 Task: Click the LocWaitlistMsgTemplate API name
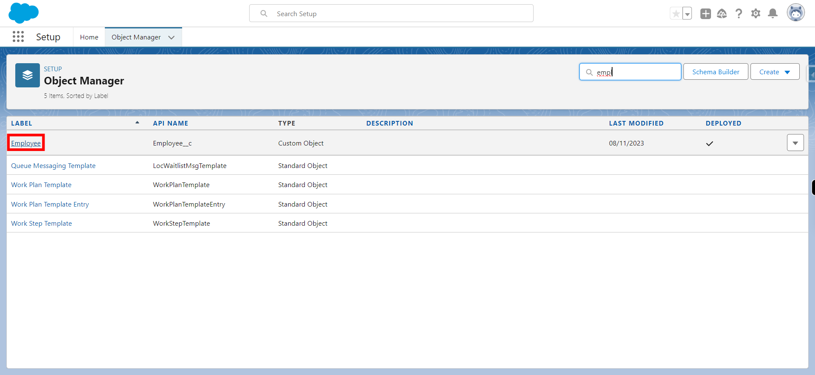pos(190,166)
